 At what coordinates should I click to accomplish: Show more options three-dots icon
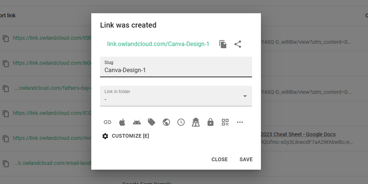point(240,122)
